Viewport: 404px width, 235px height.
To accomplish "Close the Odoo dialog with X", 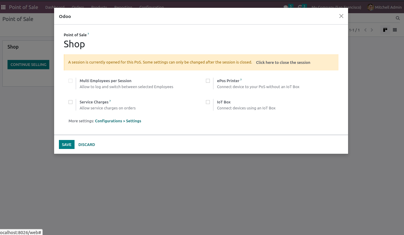I will pos(341,16).
